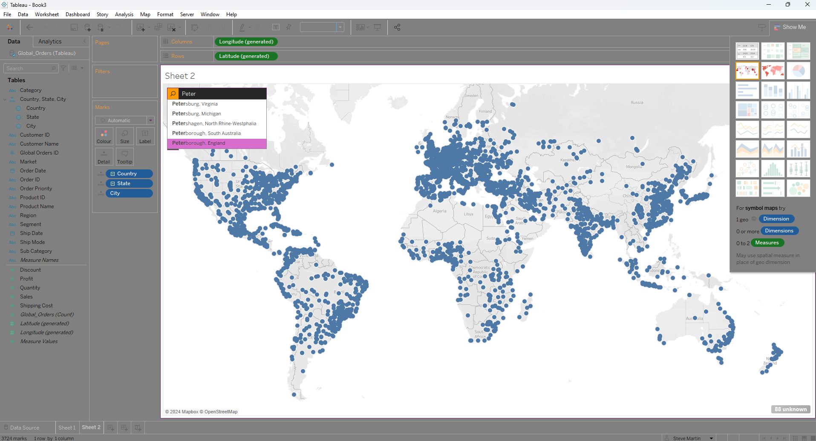
Task: Open the Map menu
Action: click(145, 14)
